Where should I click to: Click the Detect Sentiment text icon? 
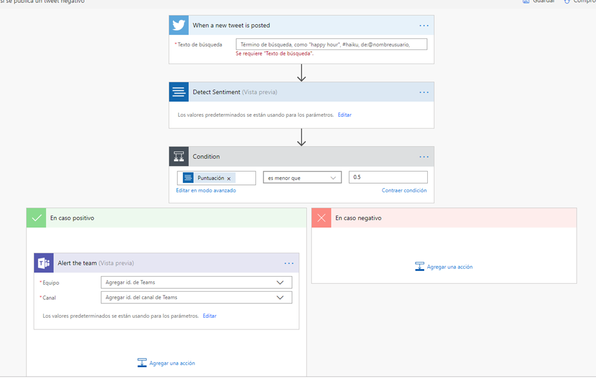(179, 92)
